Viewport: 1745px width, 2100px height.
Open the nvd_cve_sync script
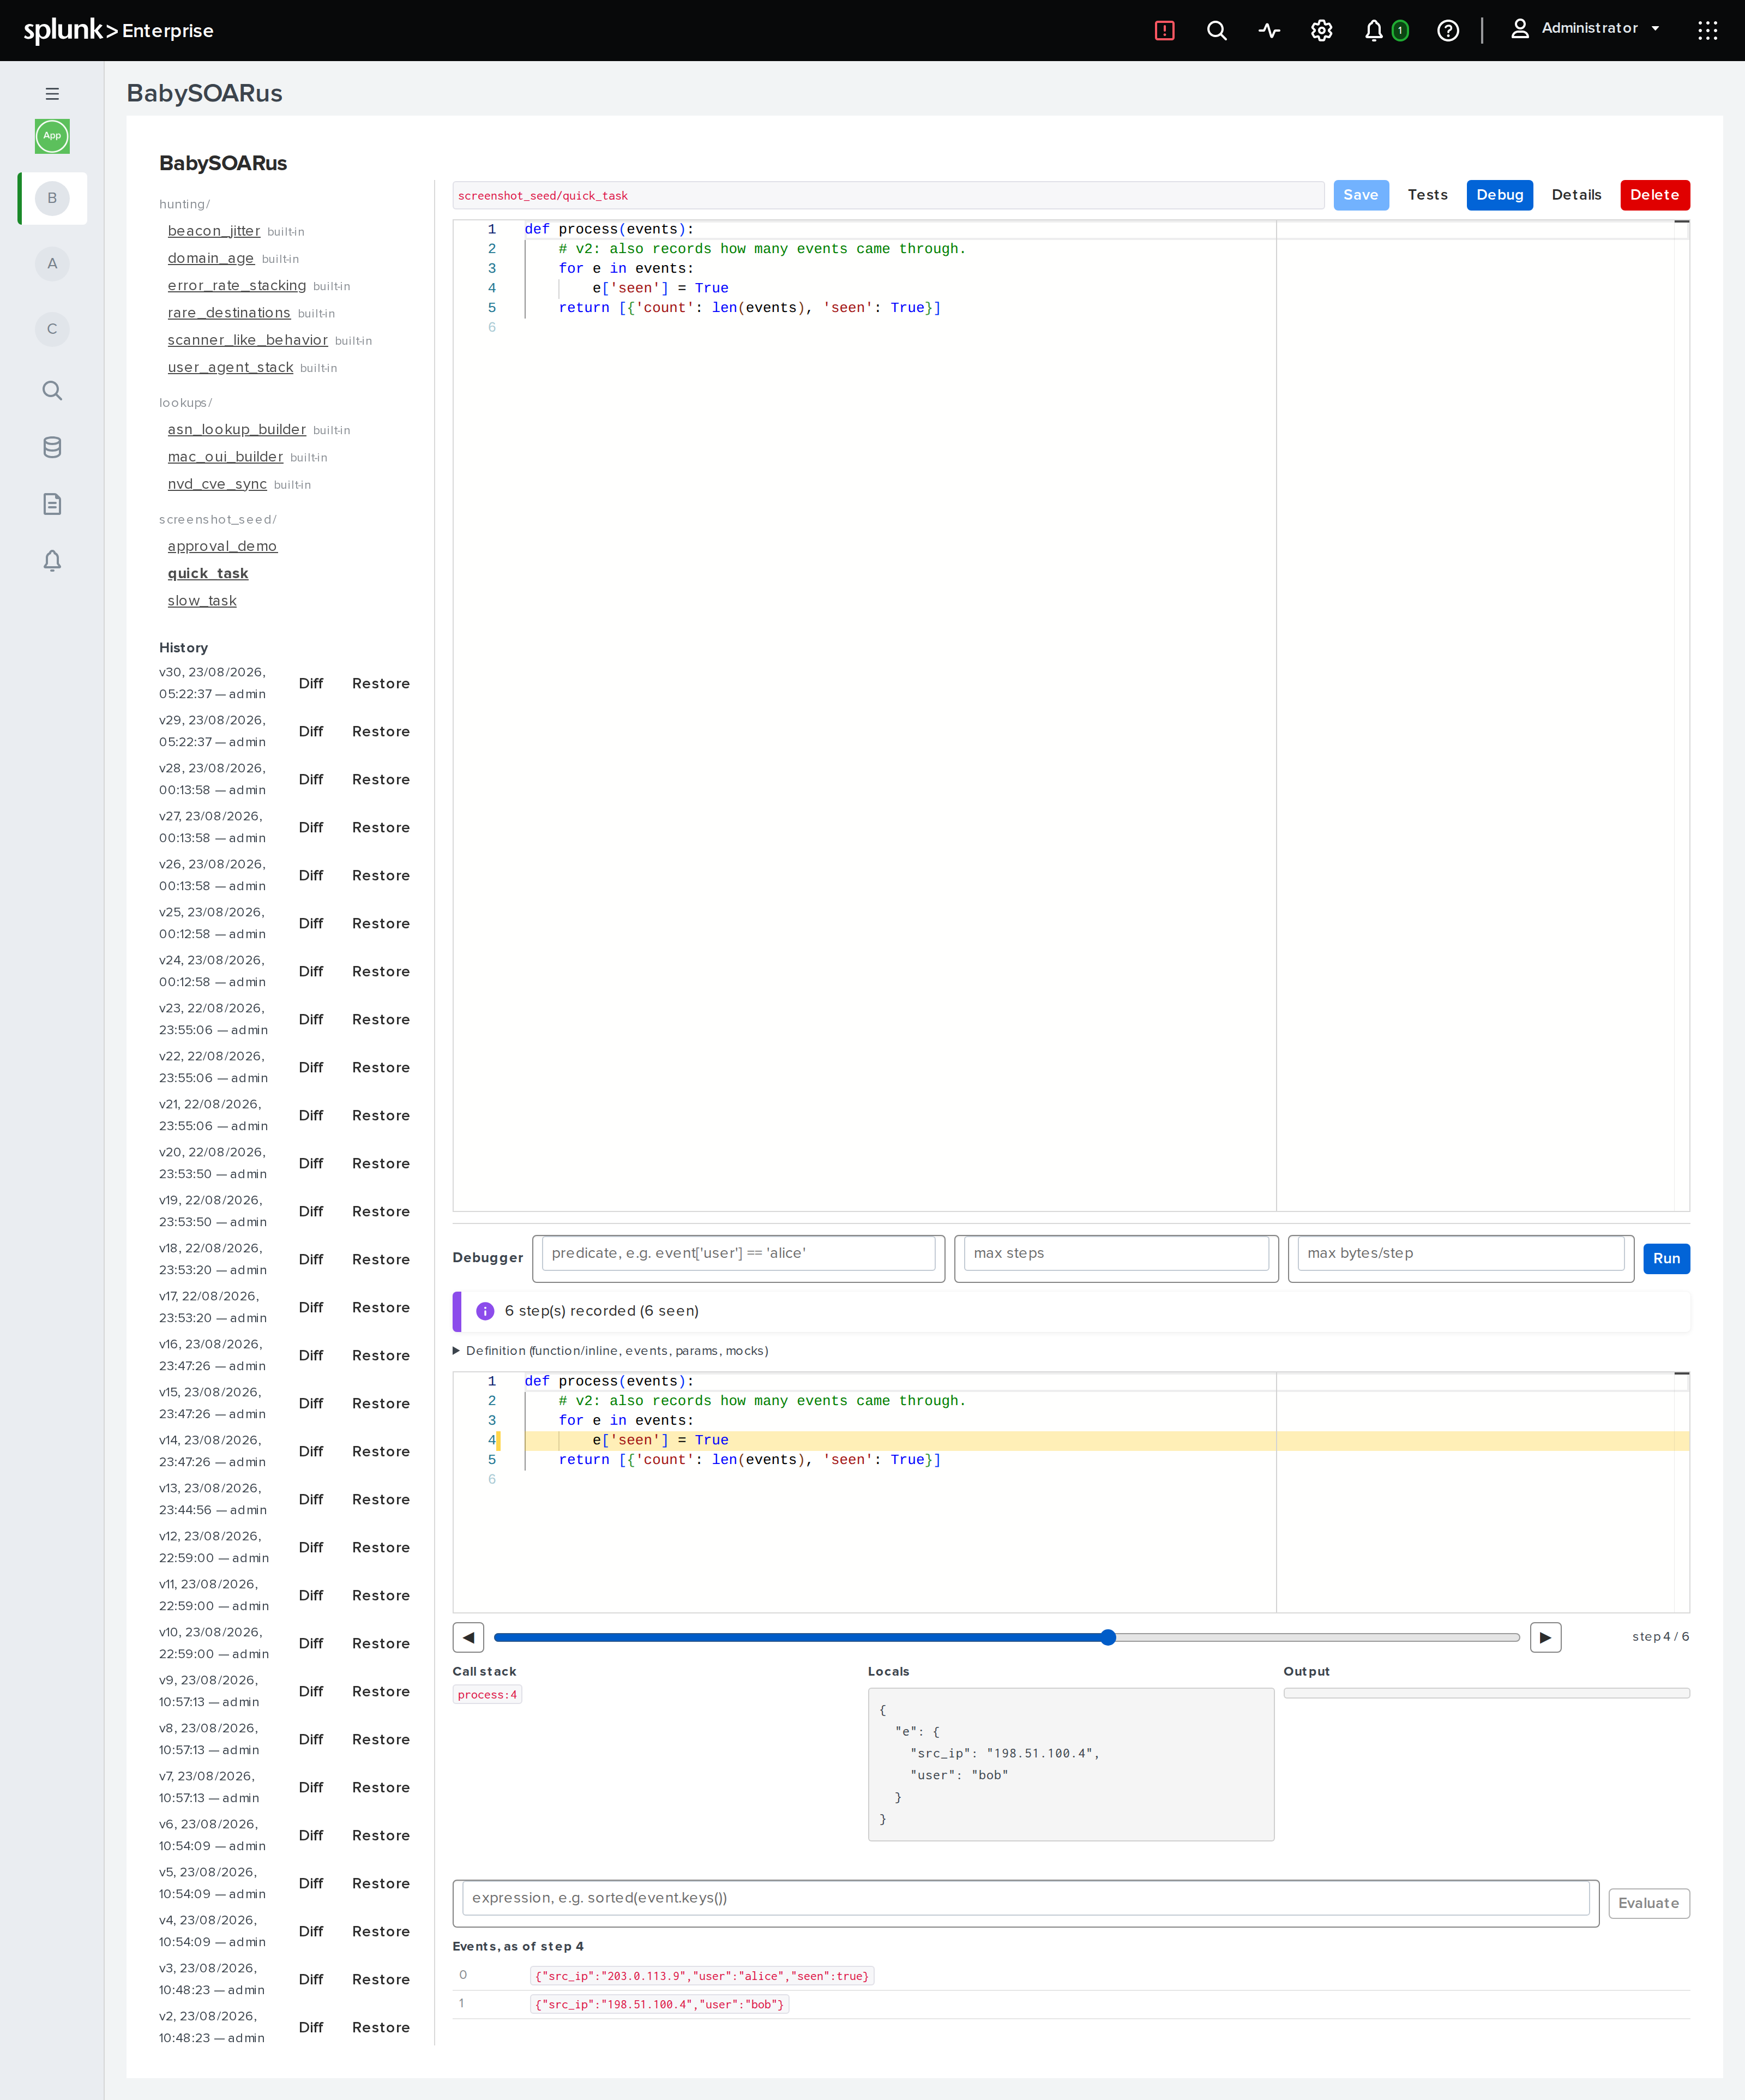point(217,484)
